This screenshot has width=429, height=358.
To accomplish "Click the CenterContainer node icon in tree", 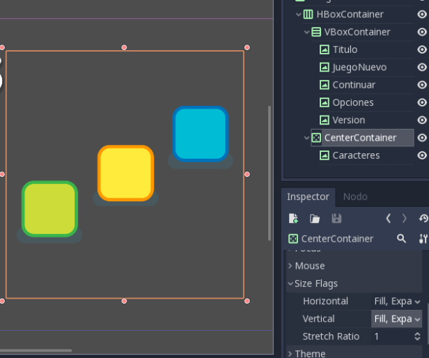I will 316,138.
